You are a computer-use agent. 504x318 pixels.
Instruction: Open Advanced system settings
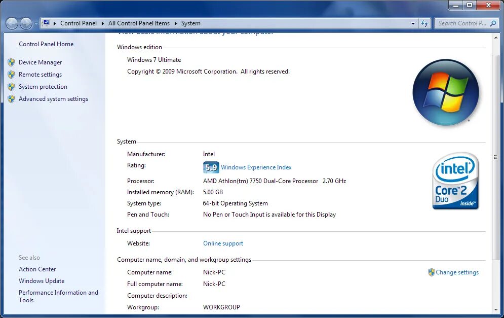(x=53, y=99)
